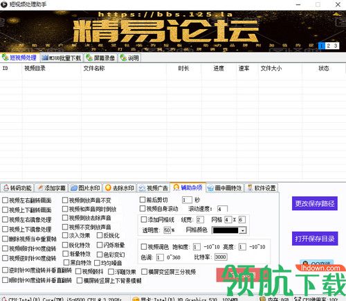Toggle the 锐化特效 checkbox
This screenshot has height=301, width=346.
coord(65,245)
